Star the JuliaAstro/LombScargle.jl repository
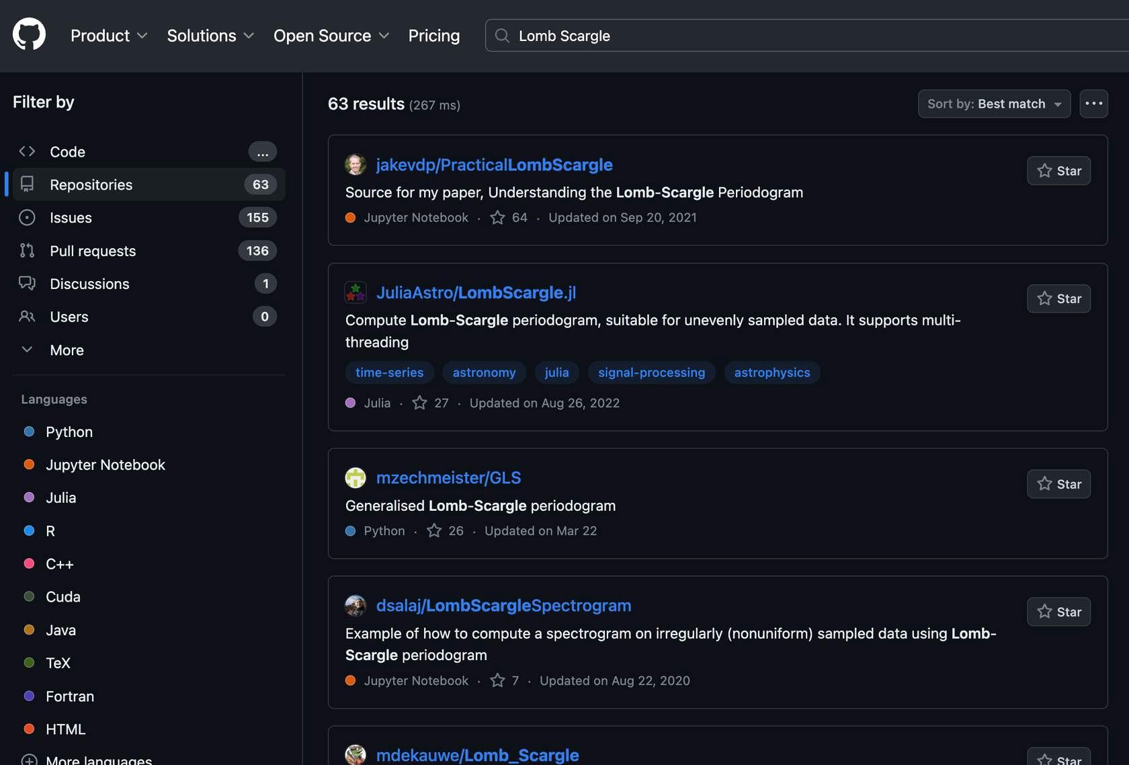The image size is (1129, 765). click(x=1058, y=298)
